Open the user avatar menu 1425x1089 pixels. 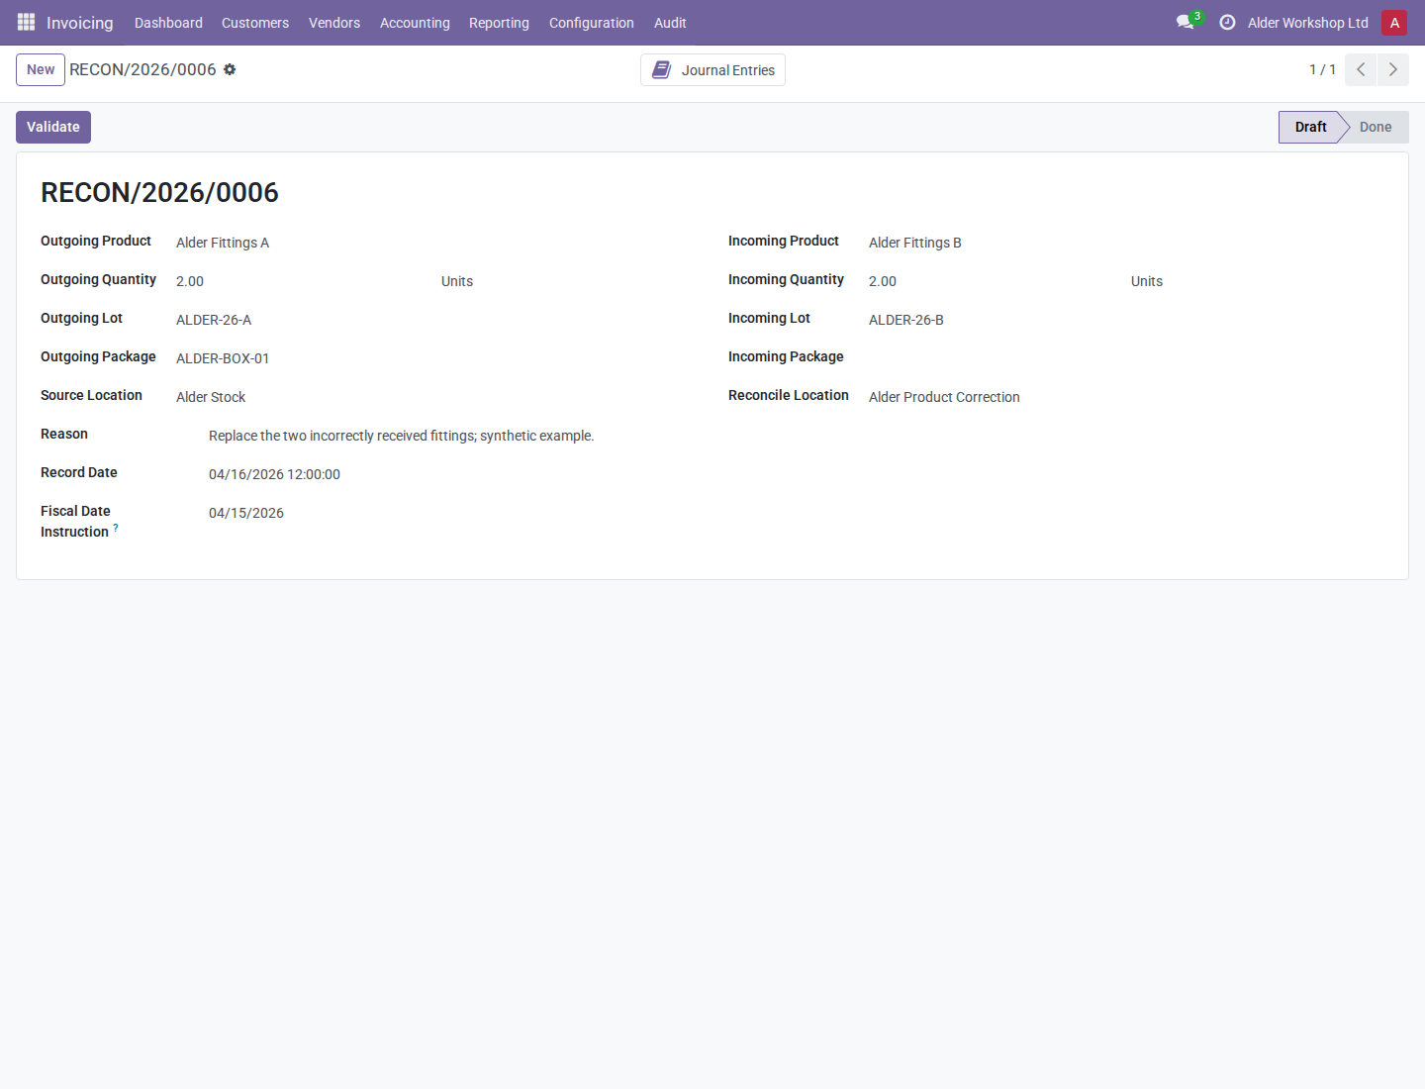(x=1394, y=22)
